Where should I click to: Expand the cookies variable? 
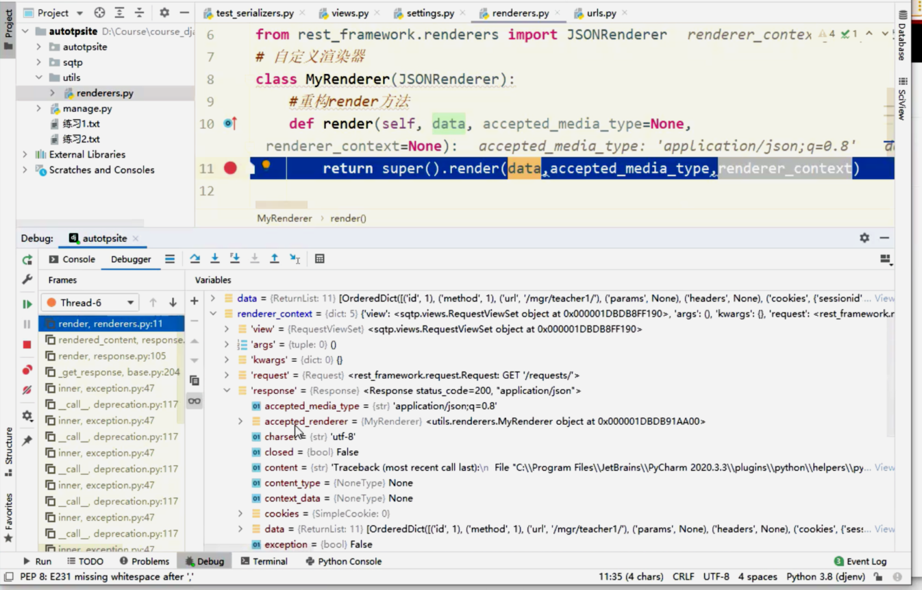tap(240, 513)
